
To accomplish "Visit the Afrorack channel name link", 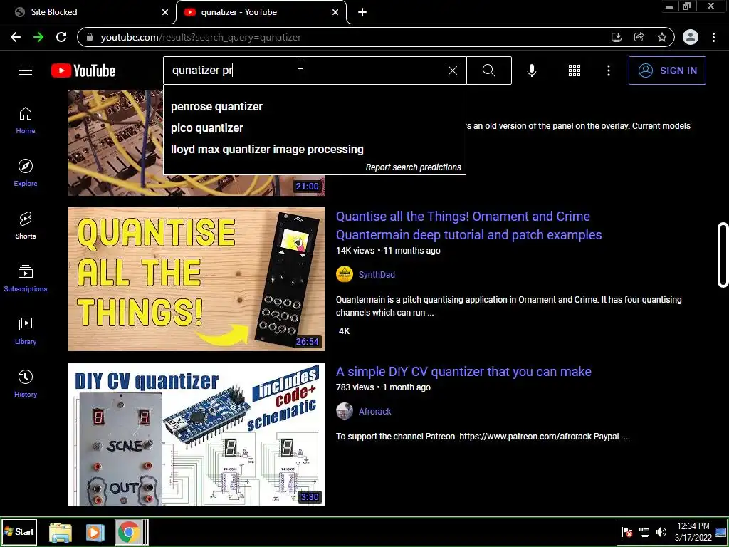I will tap(374, 412).
